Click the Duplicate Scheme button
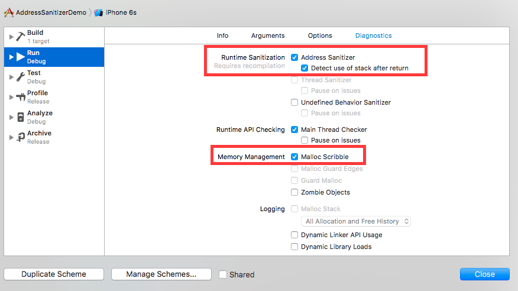 (x=54, y=274)
